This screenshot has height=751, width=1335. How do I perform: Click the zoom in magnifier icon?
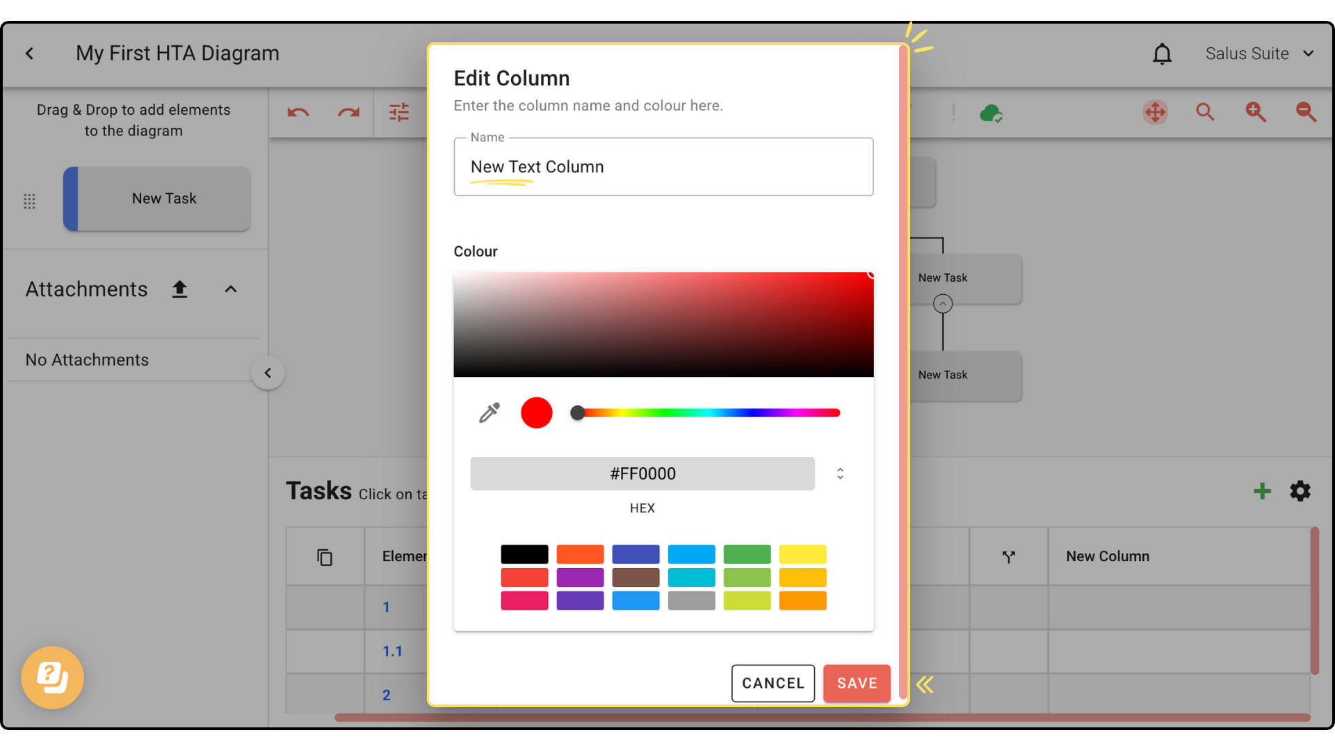pos(1256,112)
